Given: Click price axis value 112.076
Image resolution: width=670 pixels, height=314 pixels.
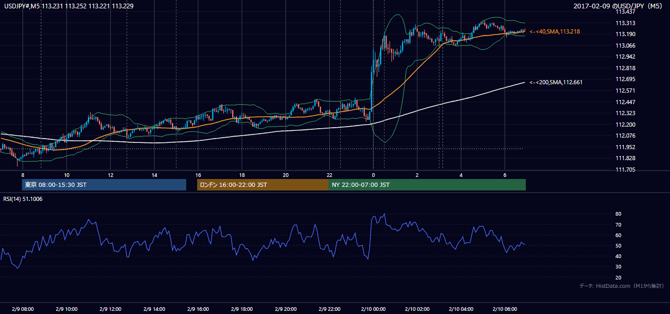Looking at the screenshot, I should pos(625,136).
